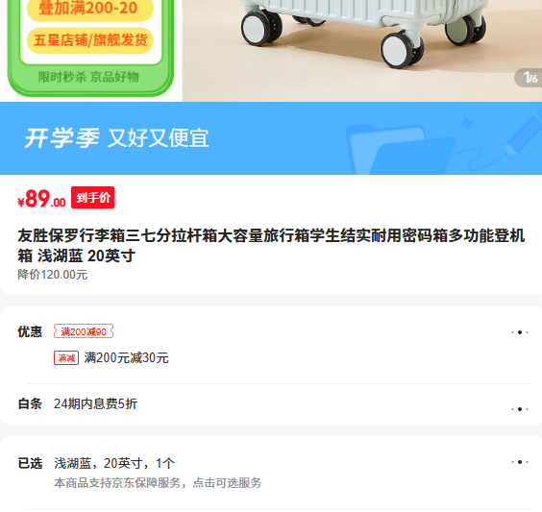Screen dimensions: 542x512
Task: Open the 已选 row's three-dot options icon
Action: 520,462
